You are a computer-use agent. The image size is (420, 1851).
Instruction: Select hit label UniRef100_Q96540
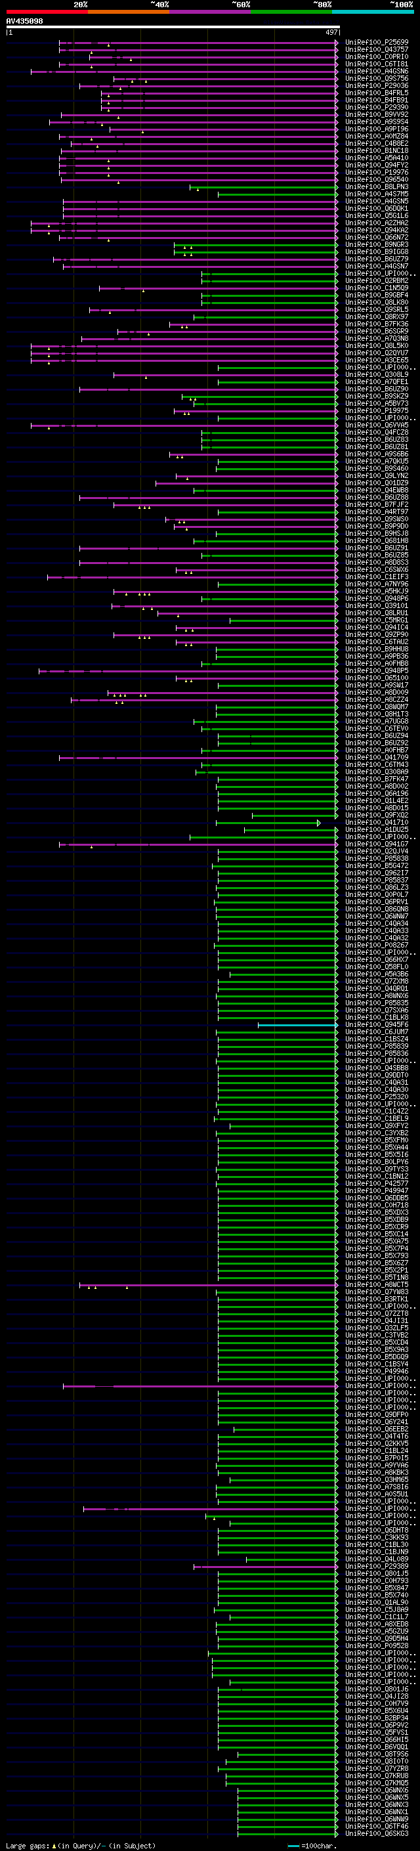(x=376, y=180)
